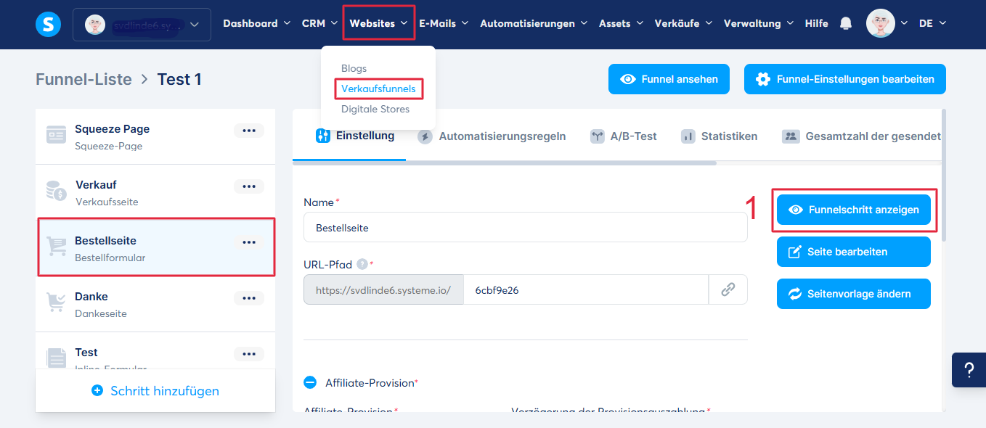Collapse the Affiliate-Provision section
Viewport: 986px width, 428px height.
[310, 382]
